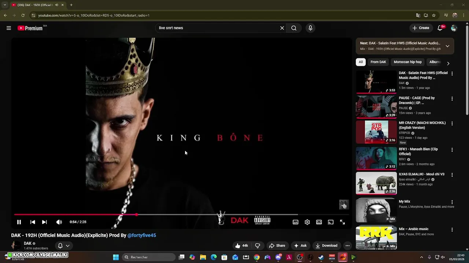Screen dimensions: 469x263
Task: Open My Mix playlist title
Action: (x=405, y=202)
